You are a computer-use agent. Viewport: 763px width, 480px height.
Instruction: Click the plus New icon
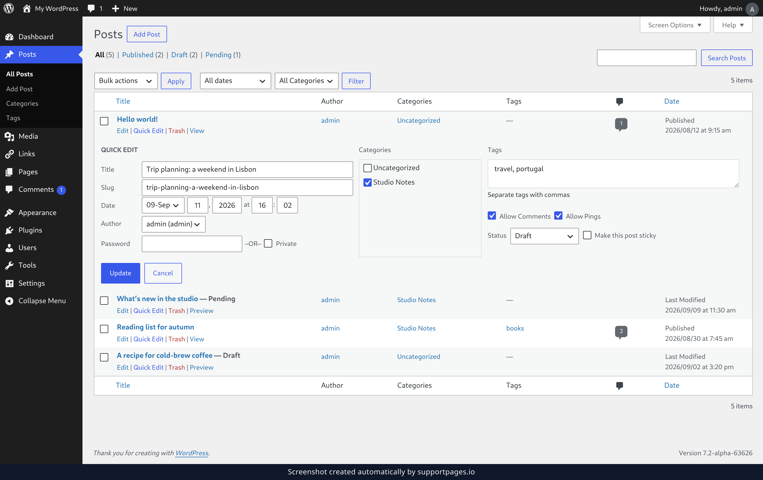[116, 8]
